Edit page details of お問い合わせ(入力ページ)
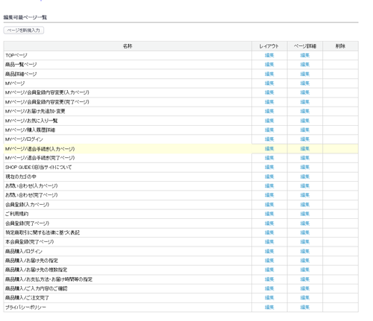Image resolution: width=373 pixels, height=321 pixels. click(x=305, y=186)
